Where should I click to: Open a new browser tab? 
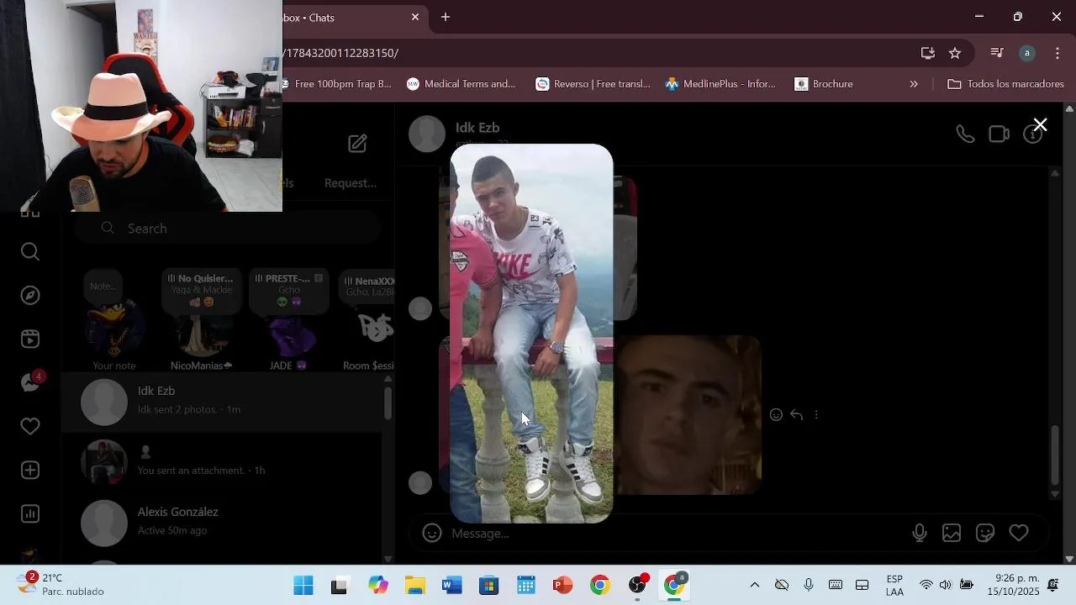point(446,17)
